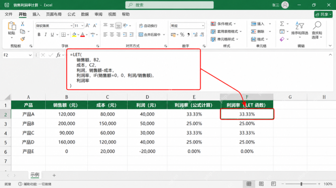Click the Format Painter brush icon
The image size is (336, 188).
[23, 39]
